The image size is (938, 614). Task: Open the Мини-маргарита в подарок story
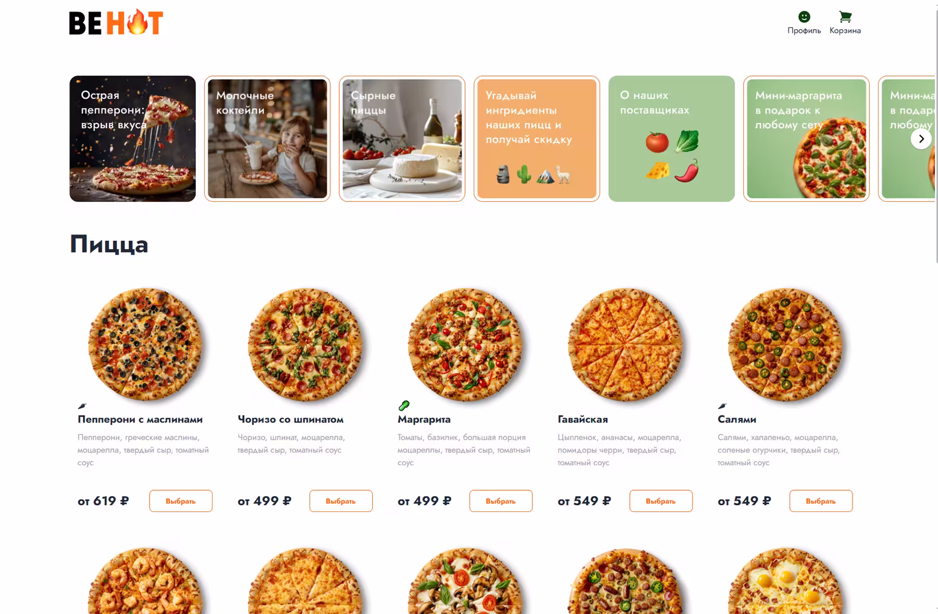(x=806, y=139)
